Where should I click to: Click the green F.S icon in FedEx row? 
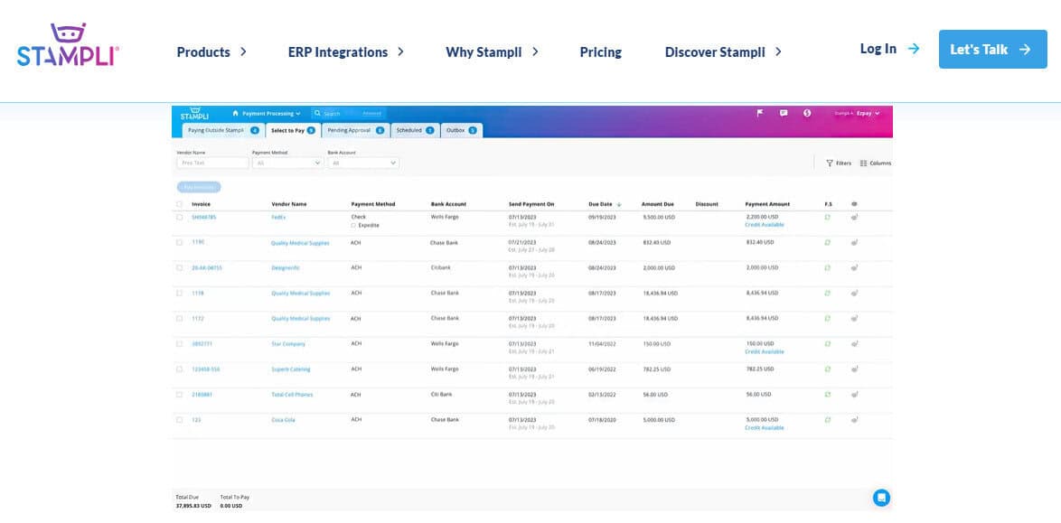pos(828,217)
